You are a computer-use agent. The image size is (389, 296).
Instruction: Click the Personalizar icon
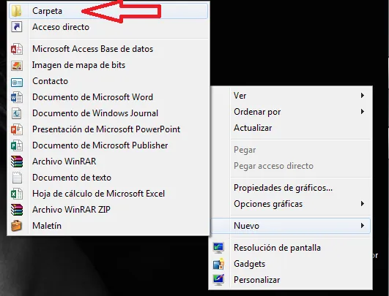(218, 280)
